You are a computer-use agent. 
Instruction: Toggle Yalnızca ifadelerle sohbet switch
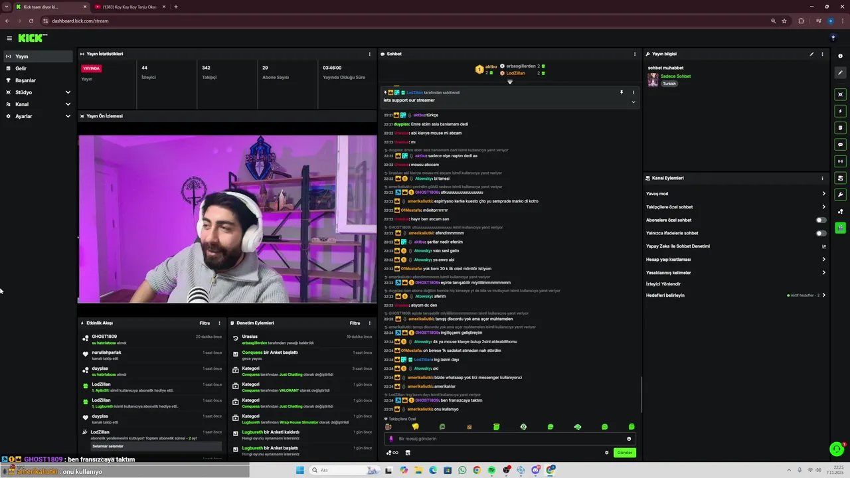[821, 233]
